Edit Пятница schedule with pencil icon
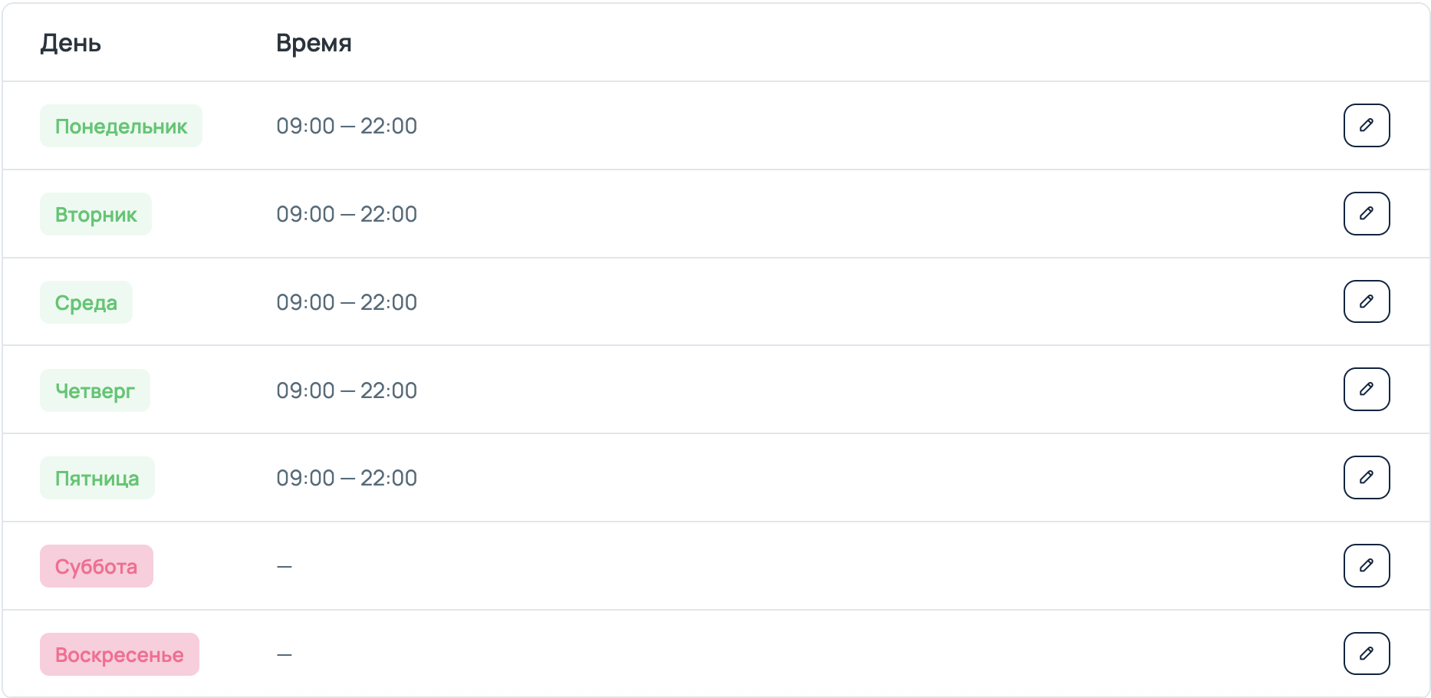This screenshot has width=1431, height=698. (x=1367, y=477)
